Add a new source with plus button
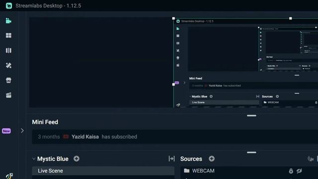The height and width of the screenshot is (179, 318). (212, 159)
